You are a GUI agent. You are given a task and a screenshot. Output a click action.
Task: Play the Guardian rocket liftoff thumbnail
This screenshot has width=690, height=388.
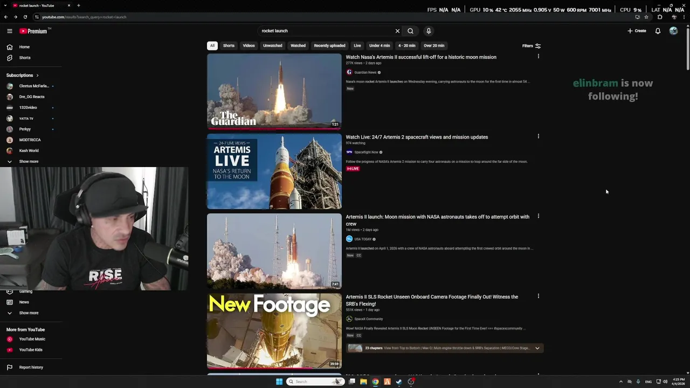coord(274,91)
